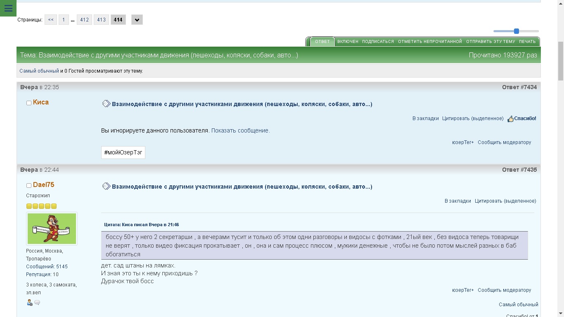Send Dael75 a message via speech bubble icon
The width and height of the screenshot is (564, 317).
pyautogui.click(x=37, y=303)
